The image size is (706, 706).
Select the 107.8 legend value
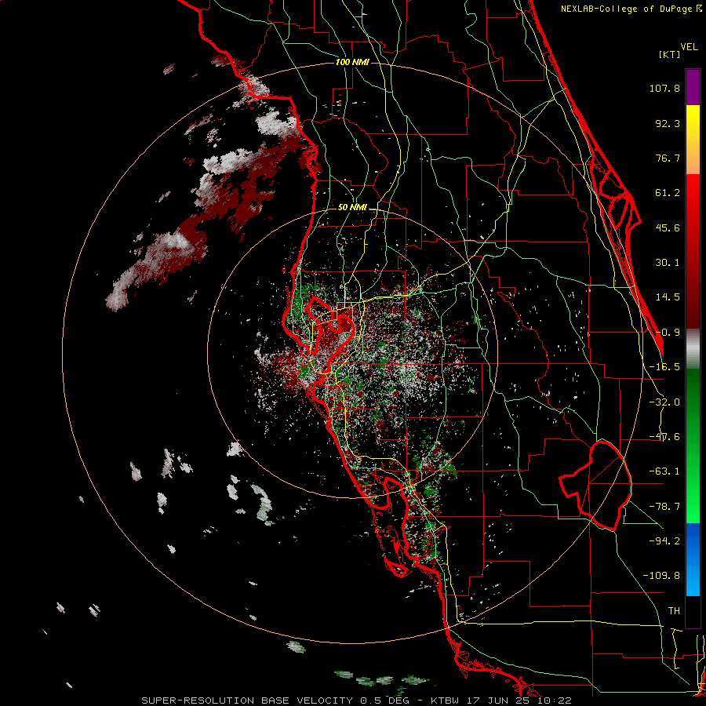664,88
